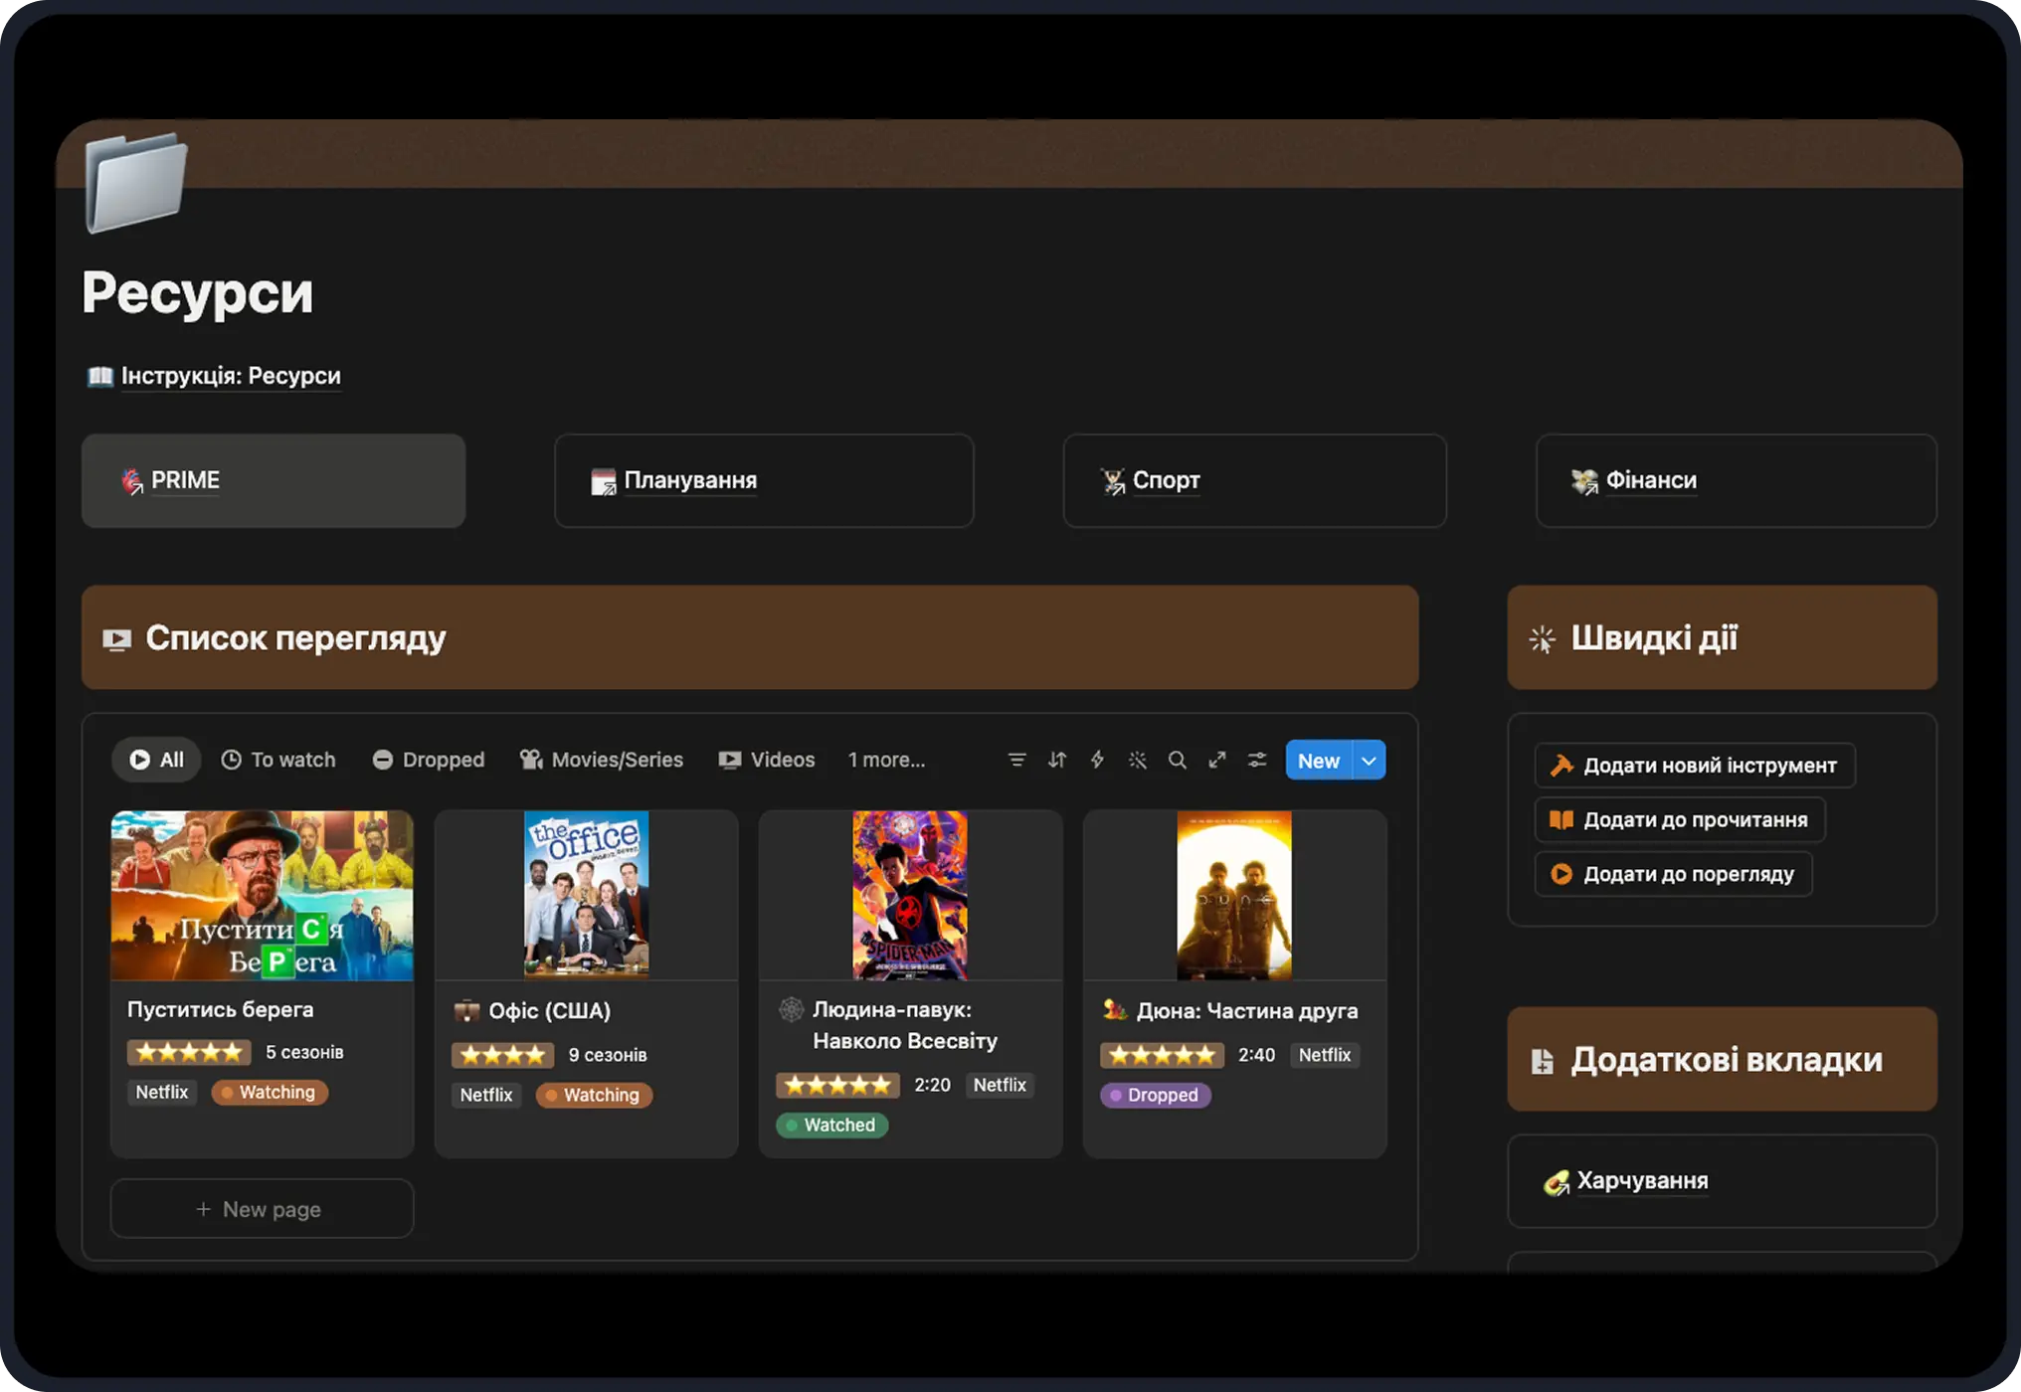
Task: Open the Пуститись берега cover thumbnail
Action: [x=263, y=895]
